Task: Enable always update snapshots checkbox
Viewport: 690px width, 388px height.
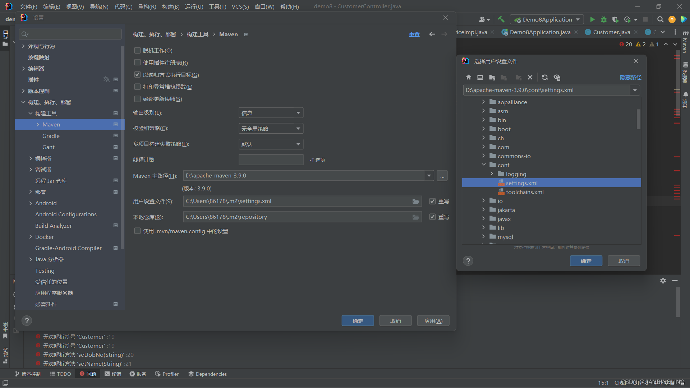Action: coord(137,99)
